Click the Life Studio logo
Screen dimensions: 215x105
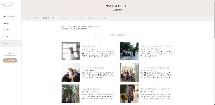pyautogui.click(x=8, y=6)
